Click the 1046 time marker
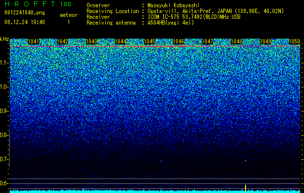 click(x=178, y=41)
